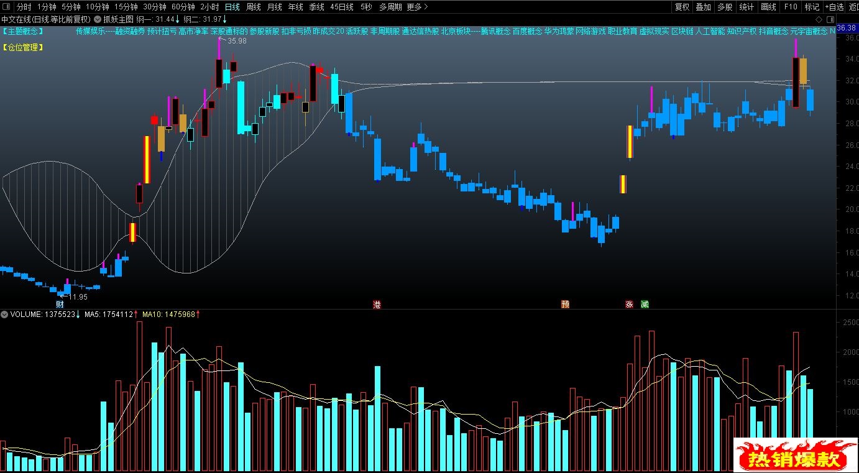Click the 35.98 high price label
The width and height of the screenshot is (859, 473).
pos(237,40)
